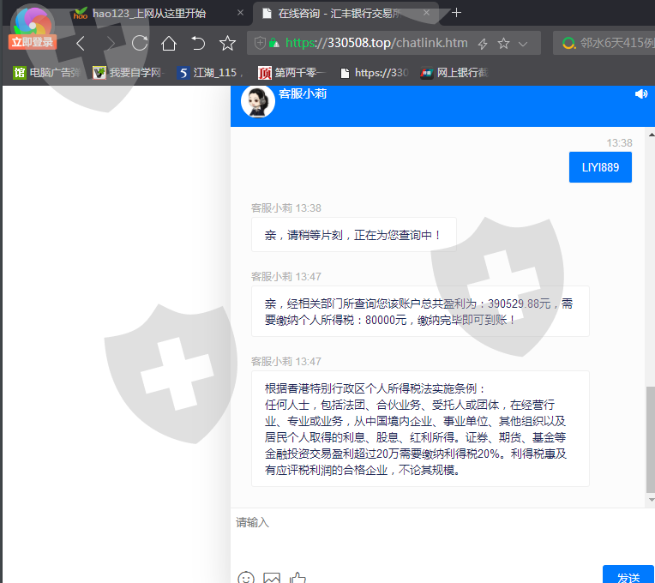Click the image upload icon

click(x=272, y=578)
